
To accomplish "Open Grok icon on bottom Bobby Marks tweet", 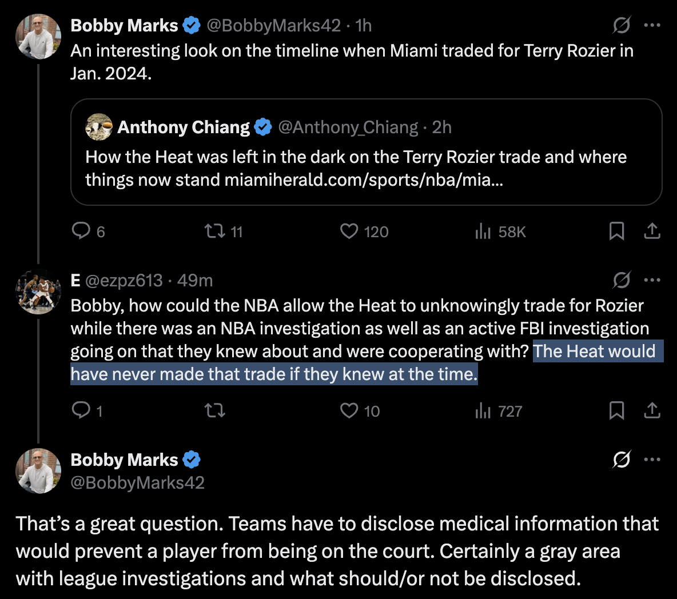I will click(621, 460).
